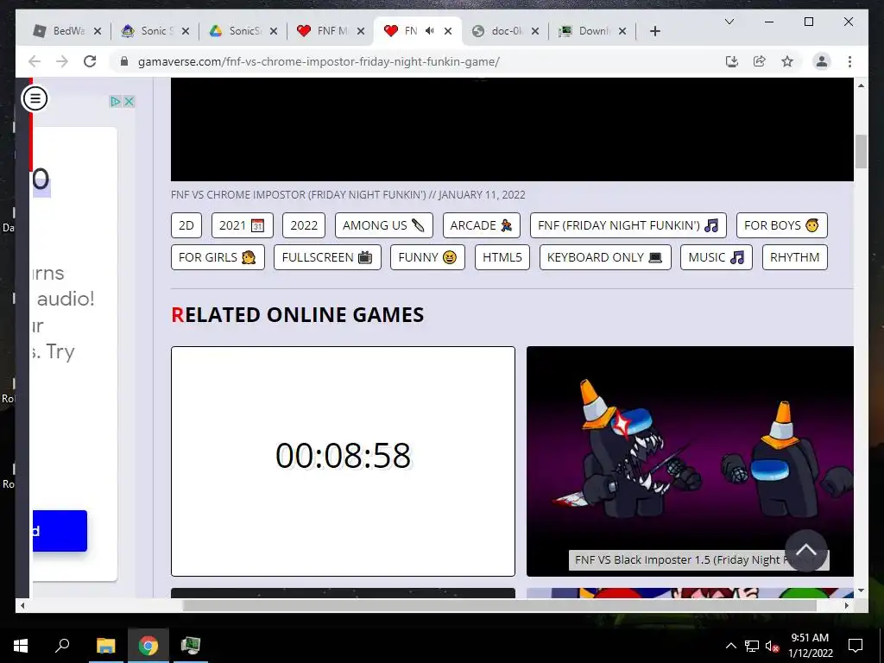Click the scrollbar down arrow

[861, 590]
